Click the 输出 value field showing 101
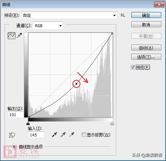166x161 pixels. click(16, 115)
